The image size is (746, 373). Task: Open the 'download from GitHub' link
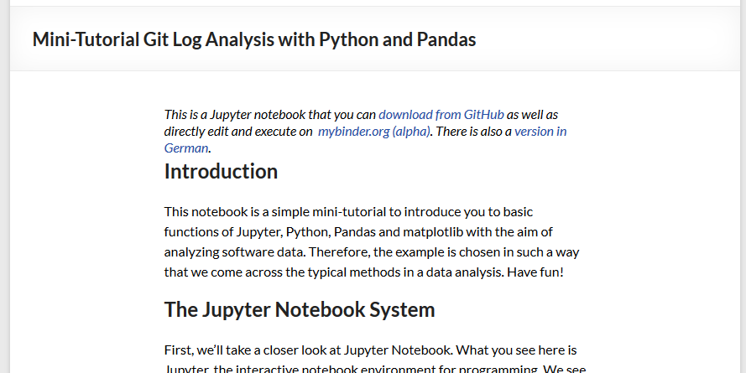tap(441, 115)
